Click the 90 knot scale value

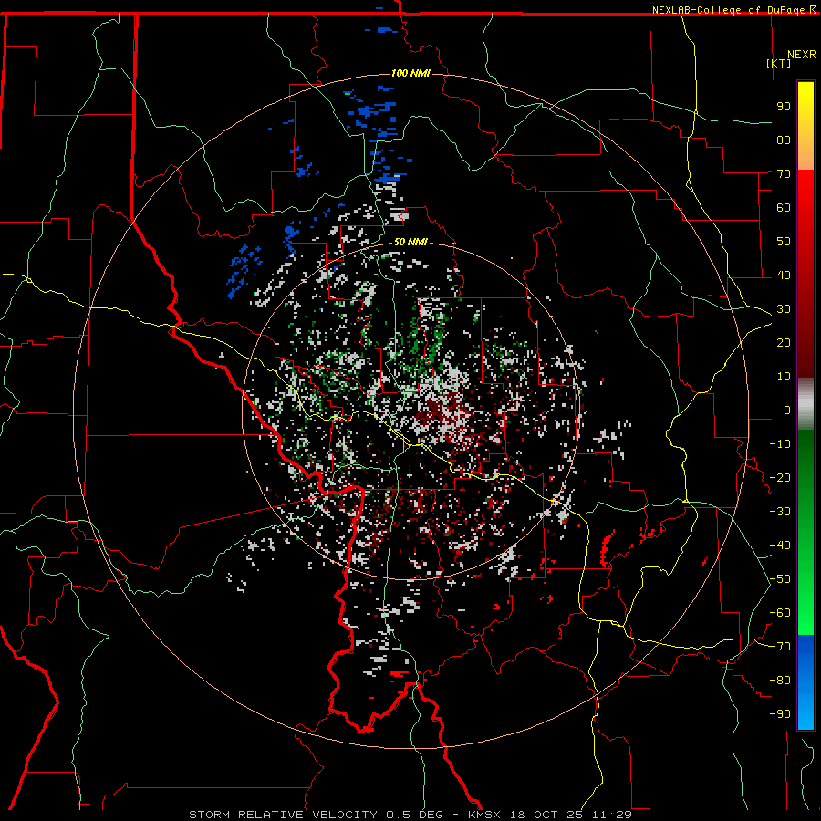(784, 107)
